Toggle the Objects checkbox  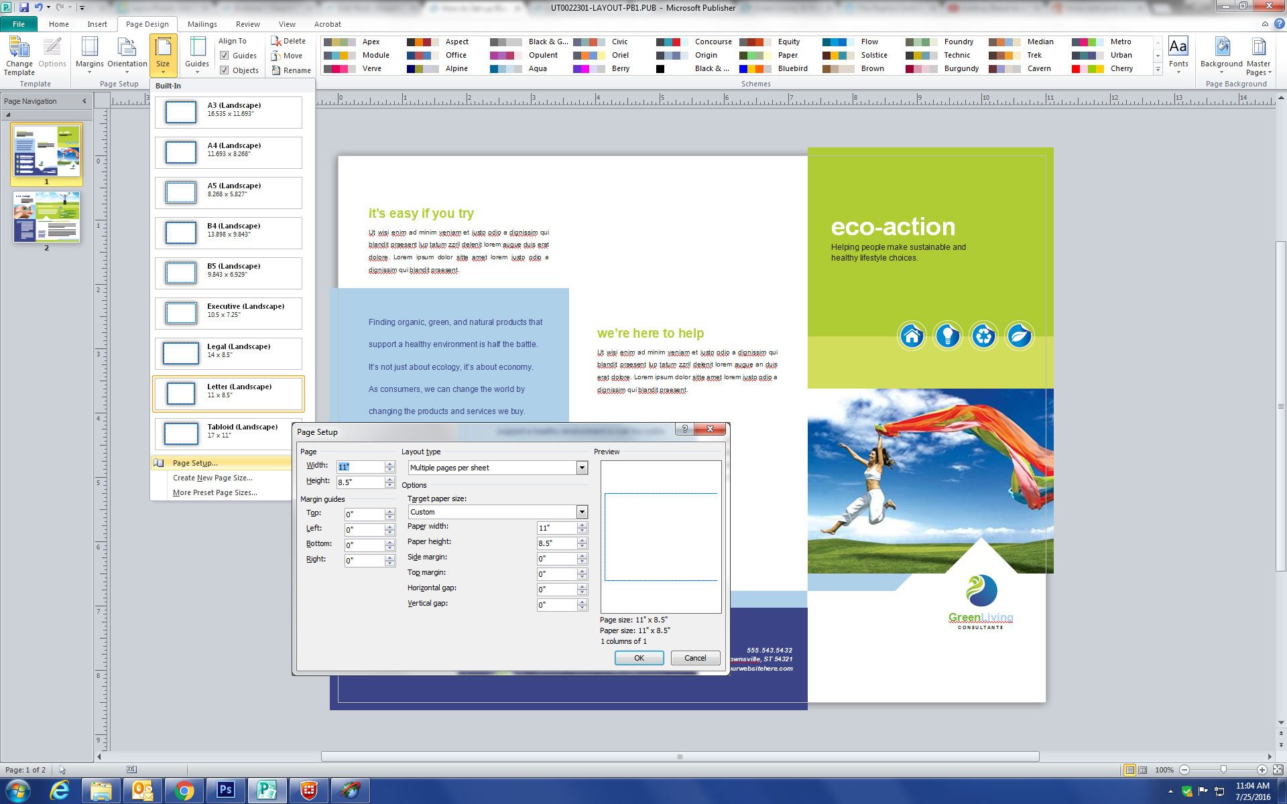coord(225,70)
